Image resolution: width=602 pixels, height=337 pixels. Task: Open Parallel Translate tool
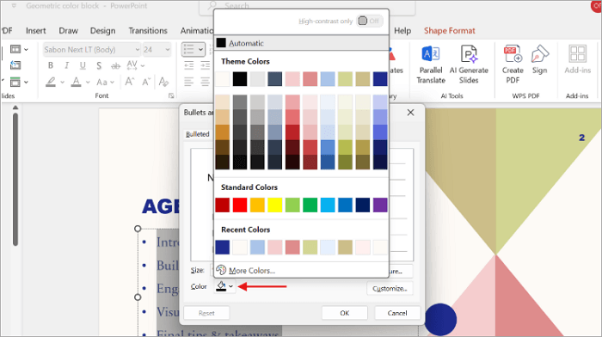tap(431, 64)
